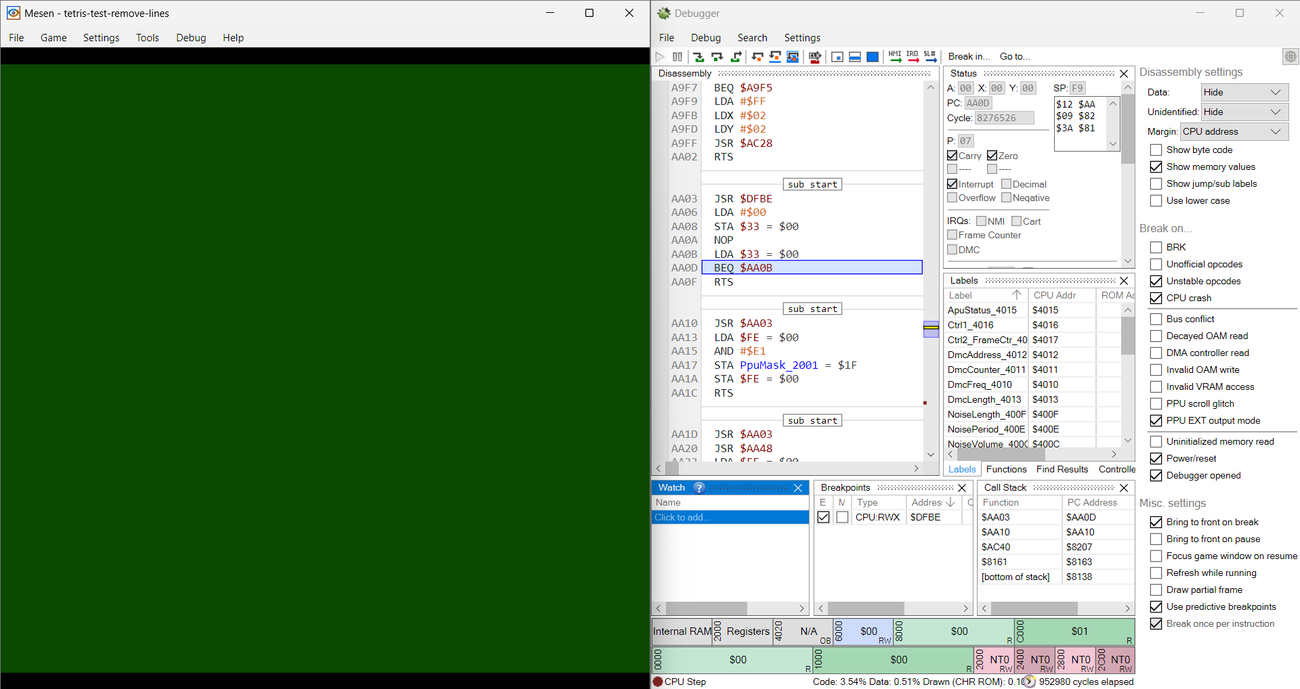Click the Internal RAM memory mapping block
The height and width of the screenshot is (689, 1300).
682,631
